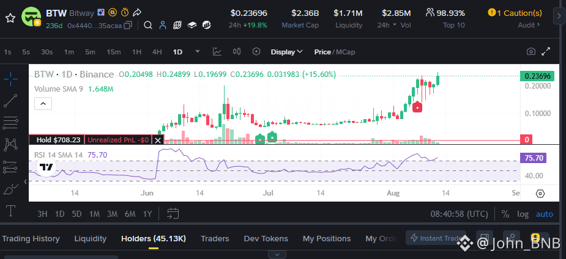Toggle log scale mode
The height and width of the screenshot is (259, 566).
click(523, 214)
